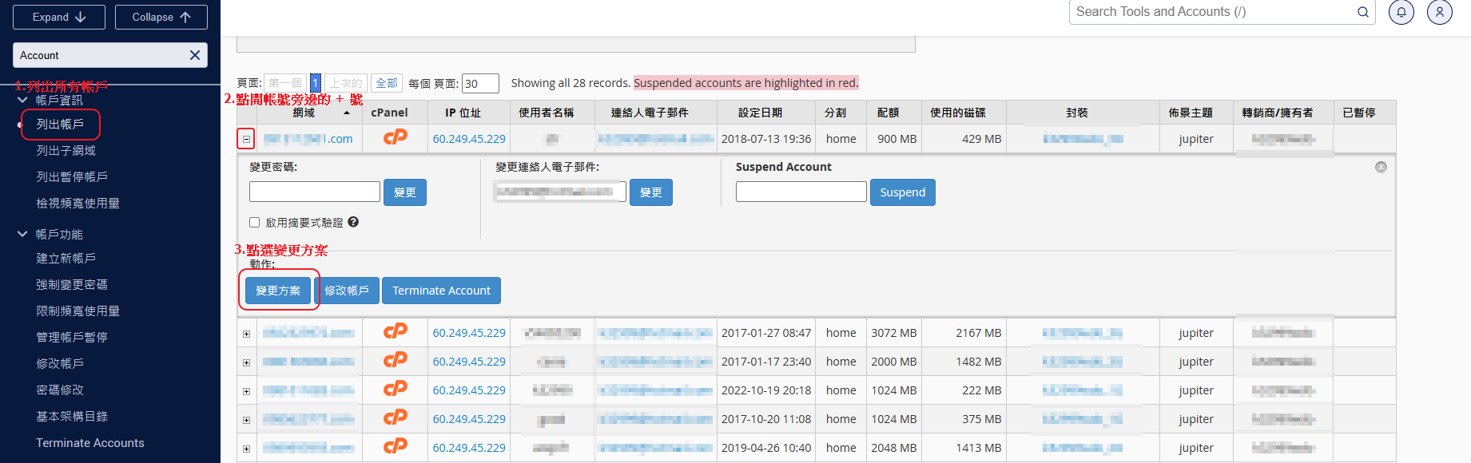
Task: Clear the Account filter with X icon
Action: pos(194,55)
